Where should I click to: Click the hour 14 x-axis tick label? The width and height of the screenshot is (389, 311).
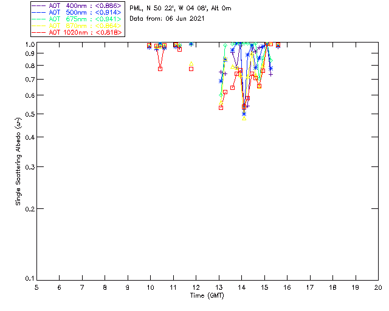click(242, 287)
